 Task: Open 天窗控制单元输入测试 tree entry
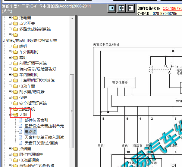(x=44, y=137)
